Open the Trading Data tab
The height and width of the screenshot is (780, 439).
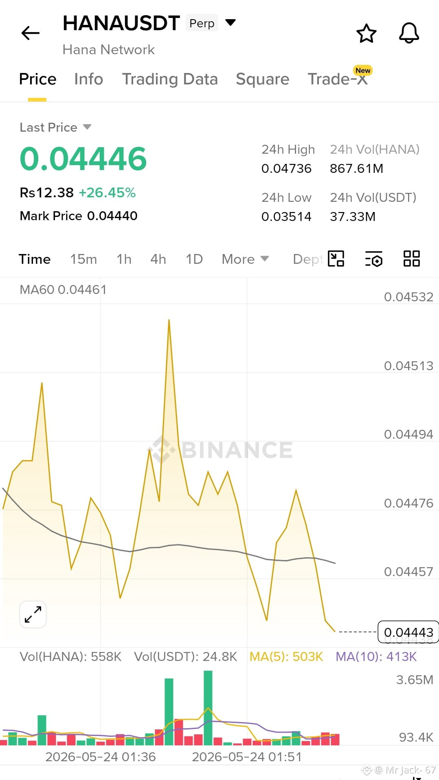click(x=170, y=79)
